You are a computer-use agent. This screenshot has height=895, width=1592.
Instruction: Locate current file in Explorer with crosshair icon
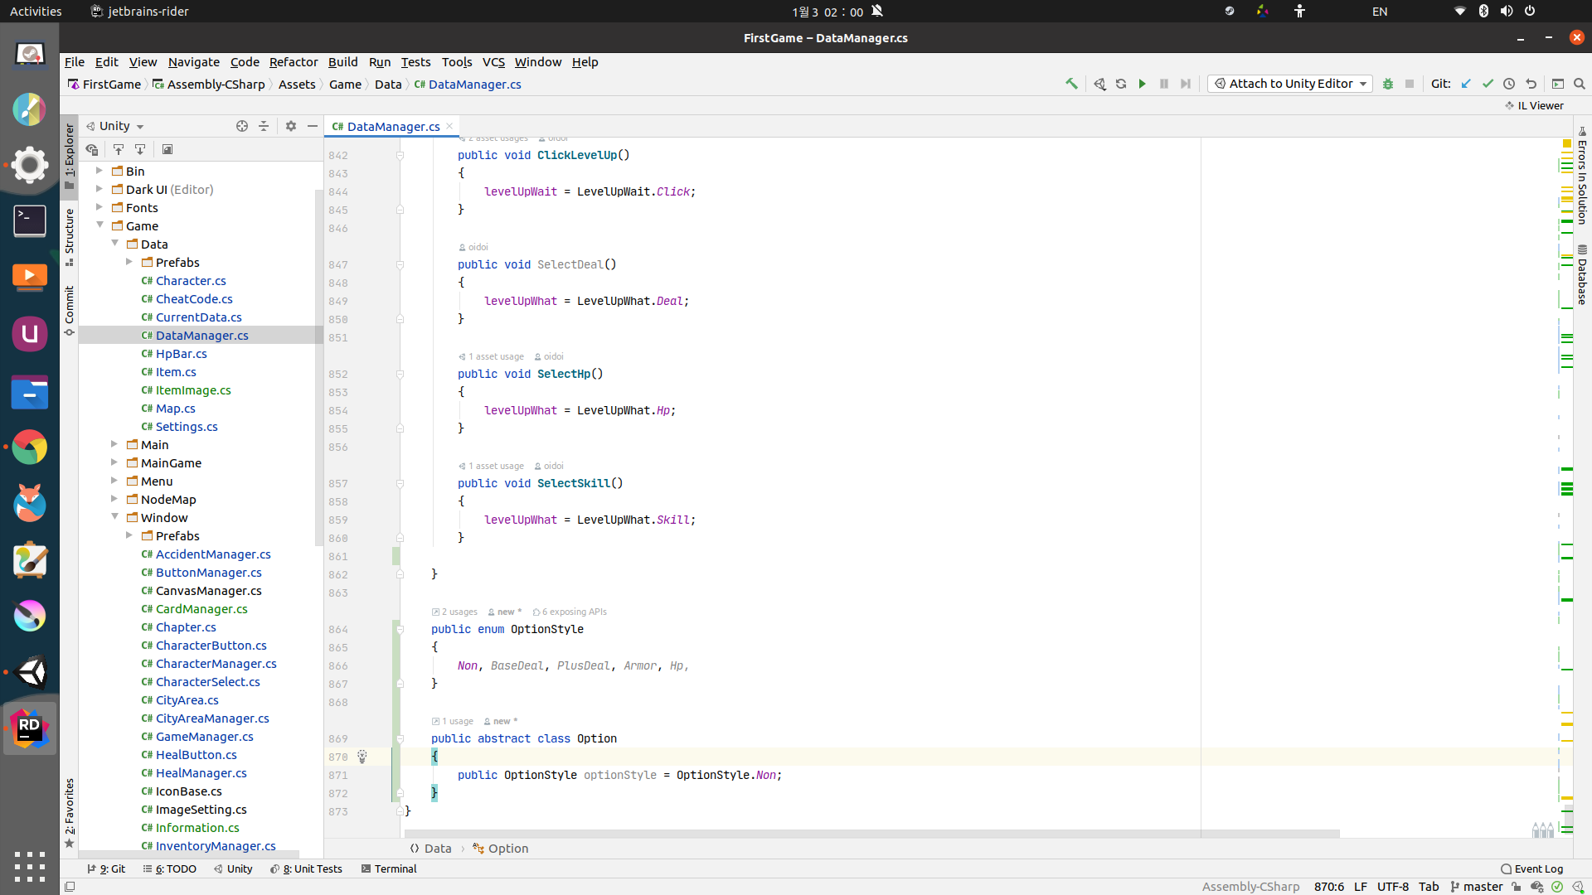pos(242,126)
